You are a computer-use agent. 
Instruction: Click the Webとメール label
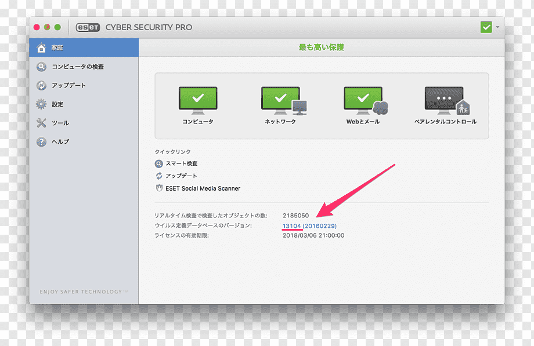363,122
